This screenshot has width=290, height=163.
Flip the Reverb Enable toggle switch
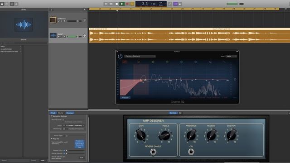point(153,152)
